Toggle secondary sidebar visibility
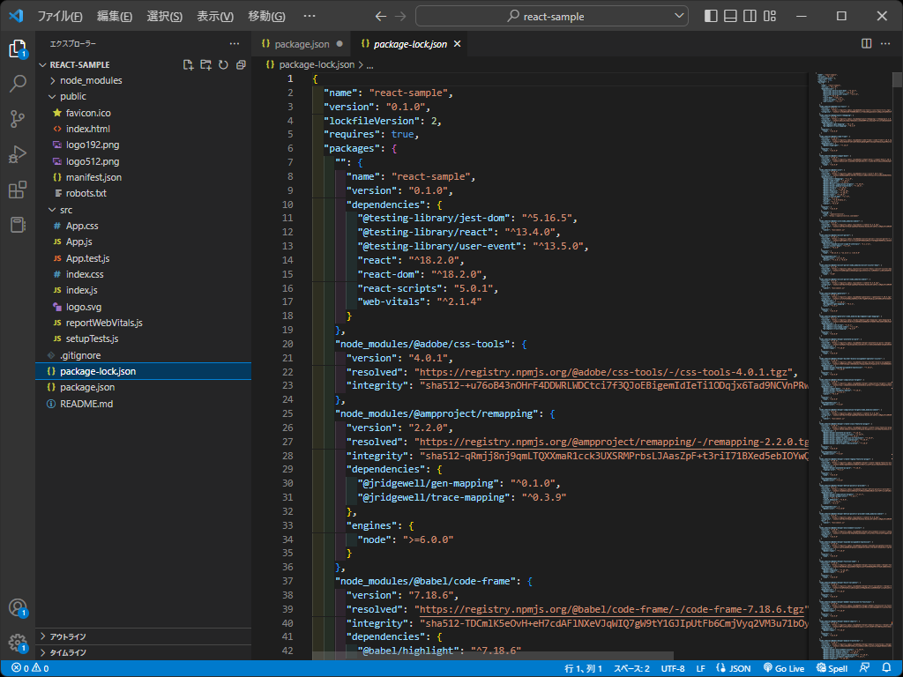Image resolution: width=903 pixels, height=677 pixels. 750,16
